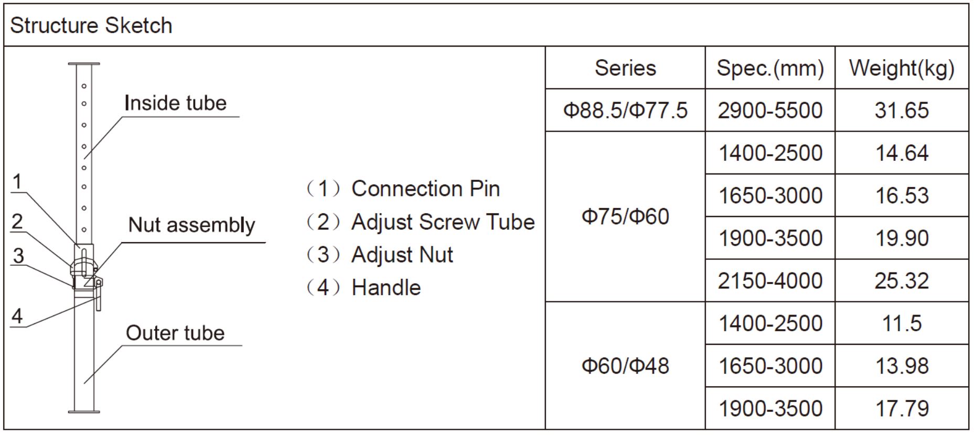Click callout number 1 on sketch

[x=17, y=181]
